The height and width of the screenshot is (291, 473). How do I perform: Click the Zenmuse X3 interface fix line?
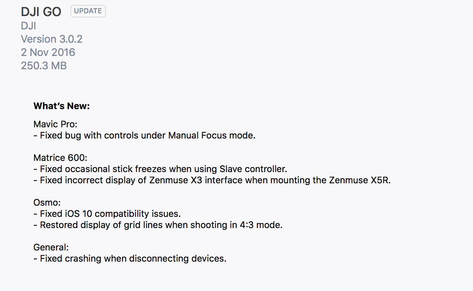tap(212, 180)
